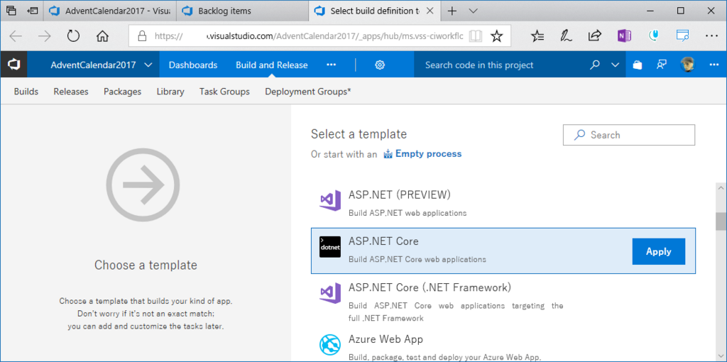Add page to favorites with star icon
The image size is (727, 362).
pos(497,35)
